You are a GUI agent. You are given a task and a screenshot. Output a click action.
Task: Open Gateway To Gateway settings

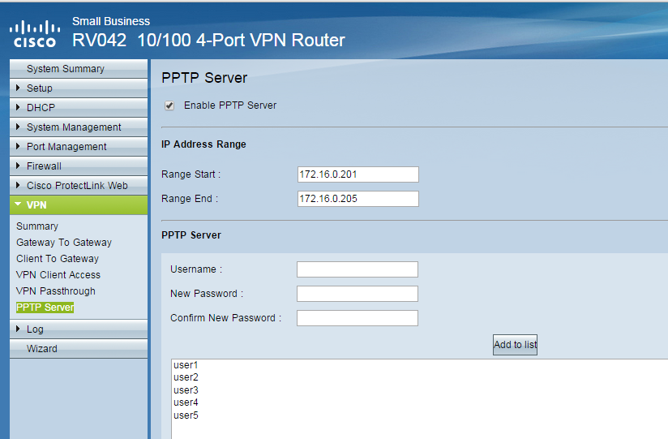coord(64,243)
